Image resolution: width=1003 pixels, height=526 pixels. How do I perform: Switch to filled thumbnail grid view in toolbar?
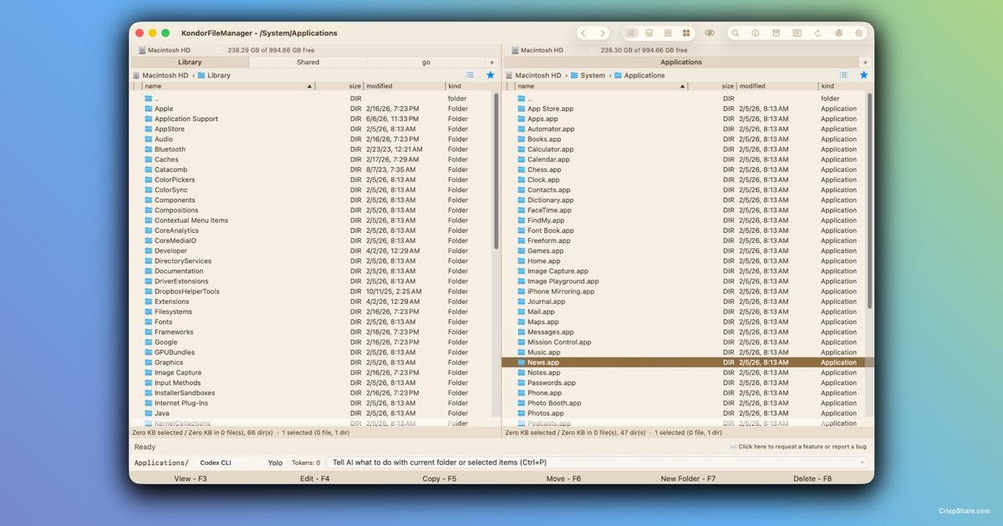[x=686, y=33]
